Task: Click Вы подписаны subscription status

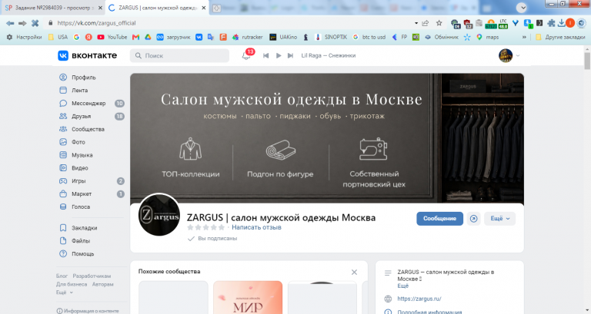Action: tap(212, 239)
